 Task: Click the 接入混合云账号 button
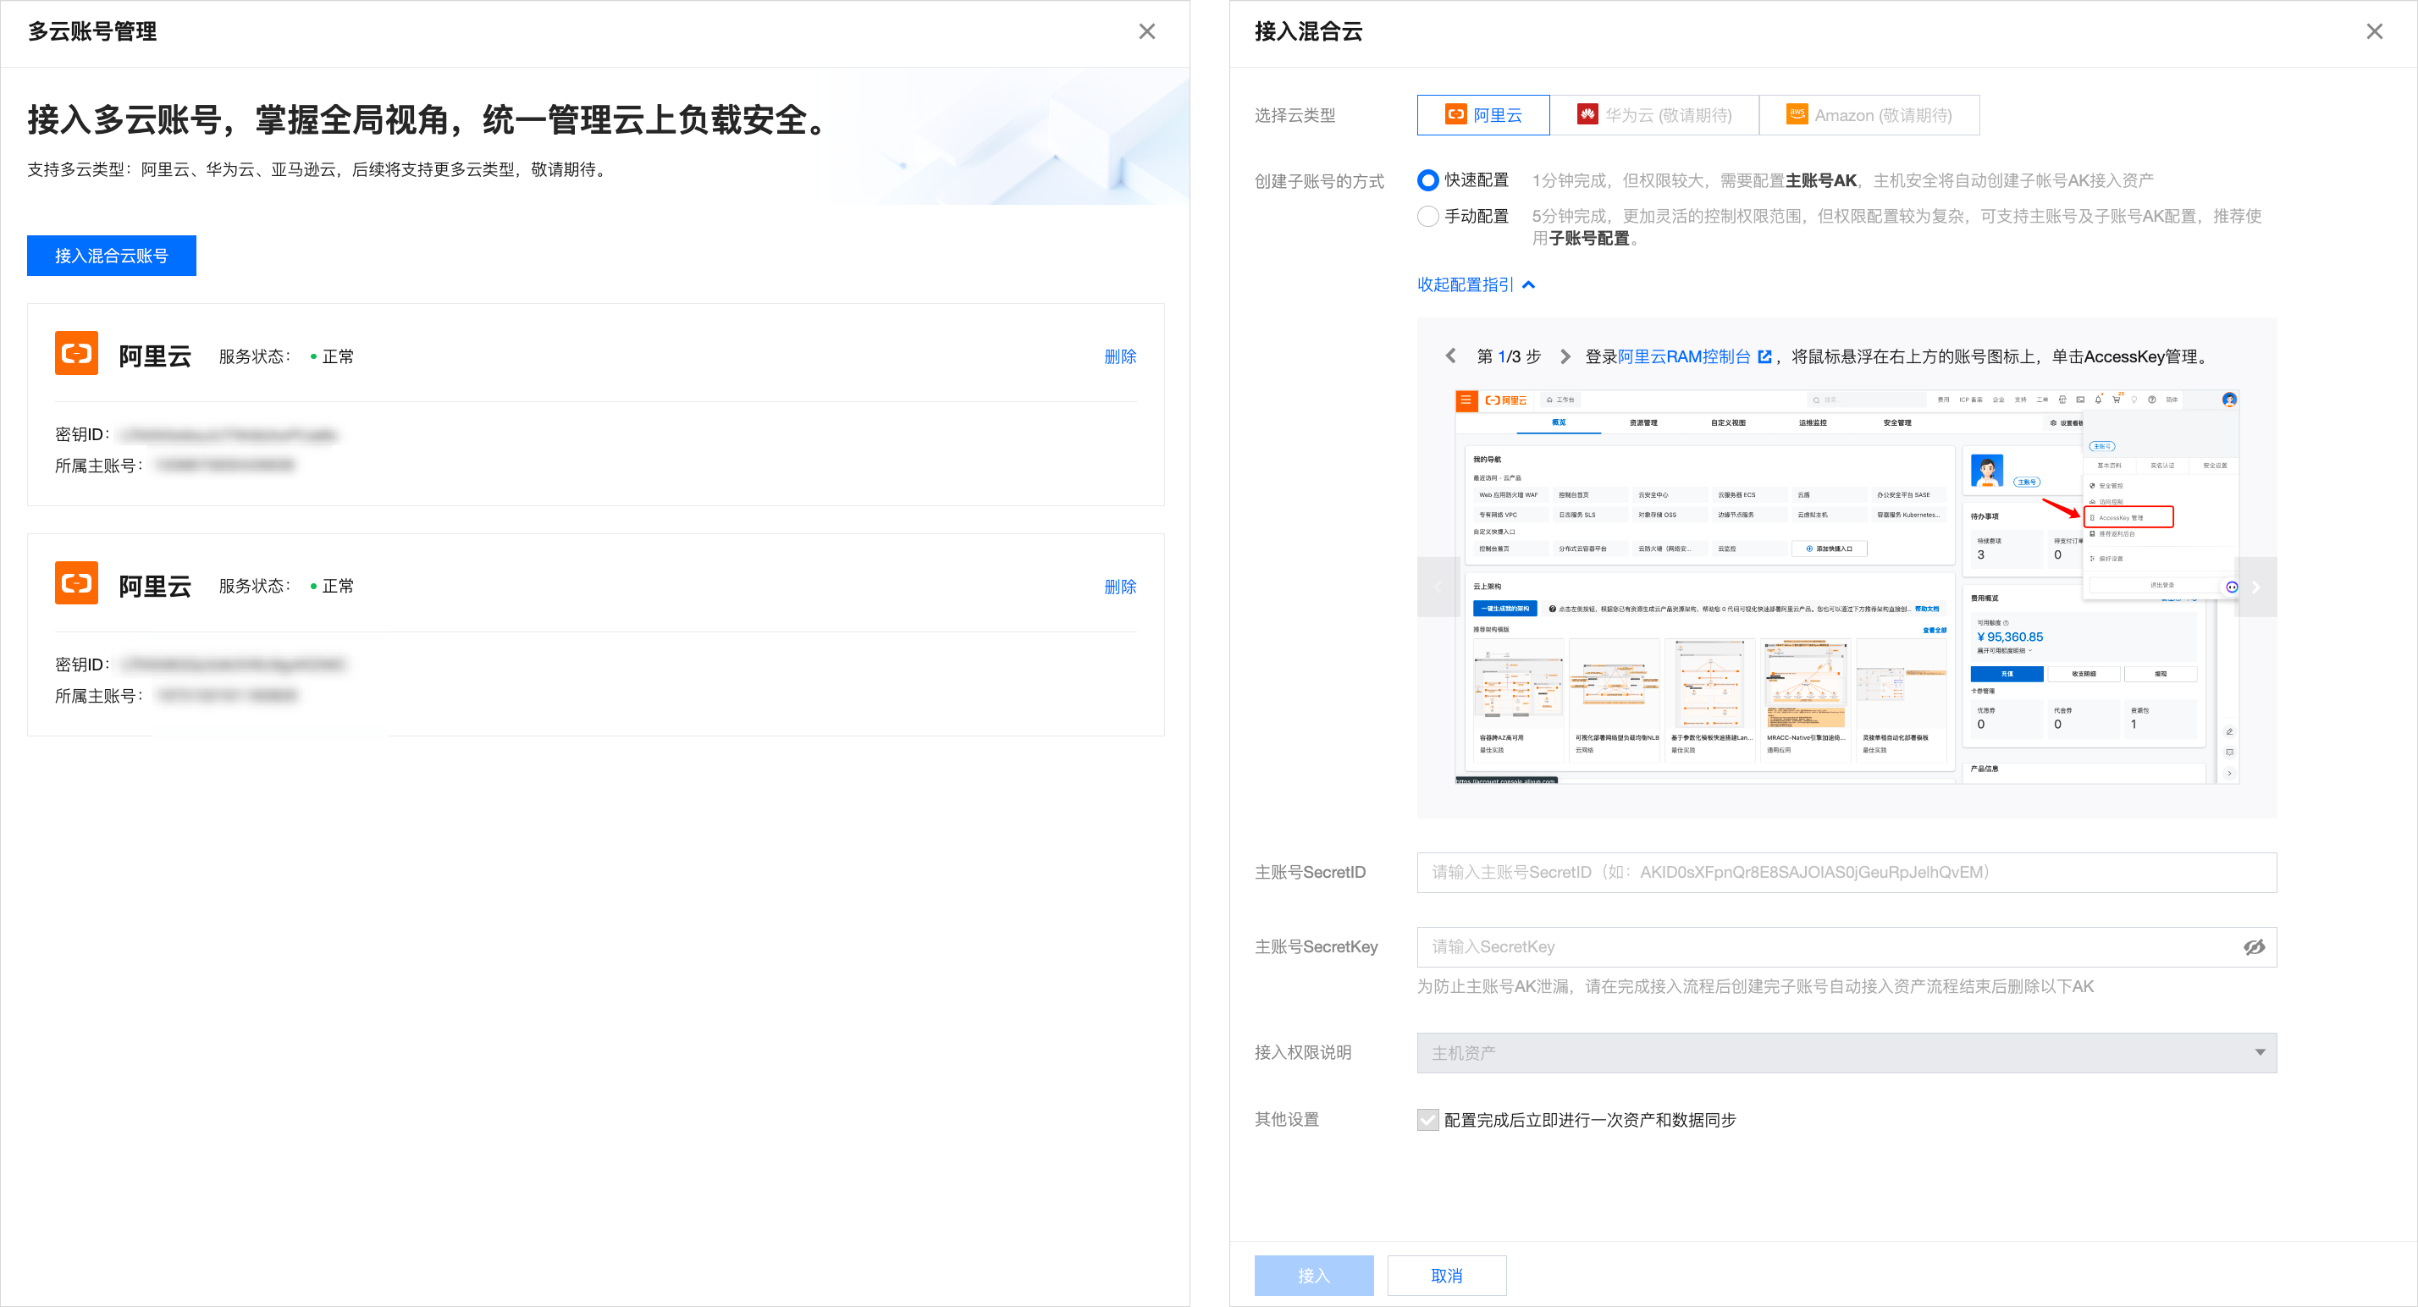click(112, 256)
